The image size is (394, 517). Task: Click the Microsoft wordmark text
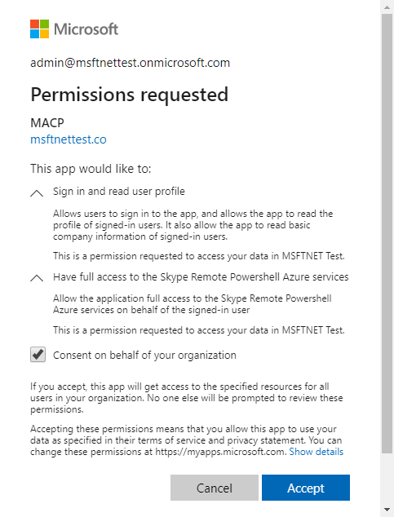point(86,29)
